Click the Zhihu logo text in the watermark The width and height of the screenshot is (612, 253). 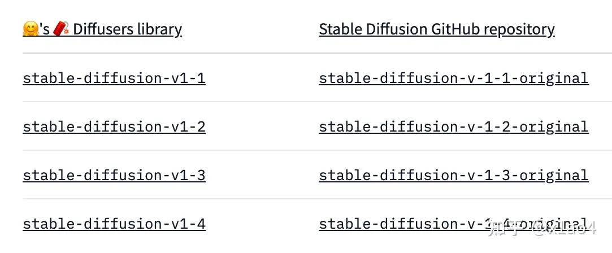[x=505, y=229]
